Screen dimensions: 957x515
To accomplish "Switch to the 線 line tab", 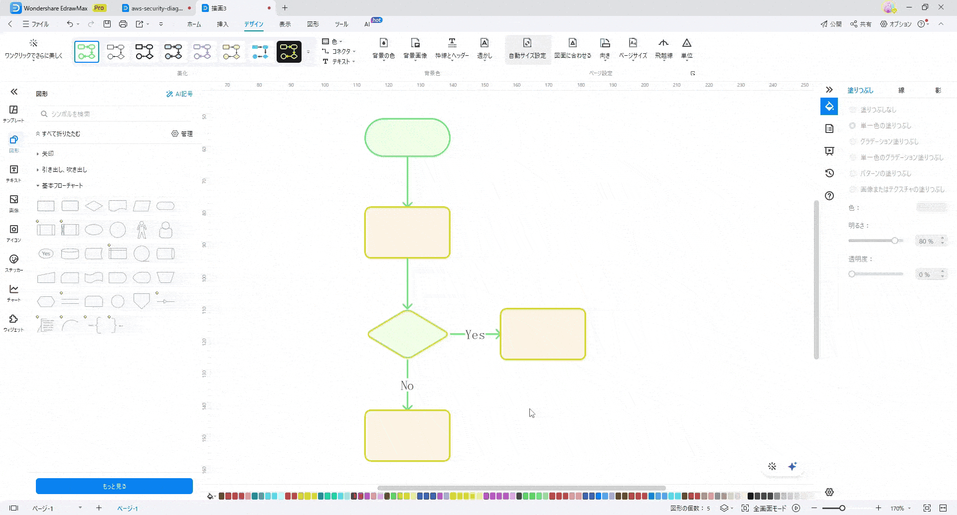I will coord(901,90).
